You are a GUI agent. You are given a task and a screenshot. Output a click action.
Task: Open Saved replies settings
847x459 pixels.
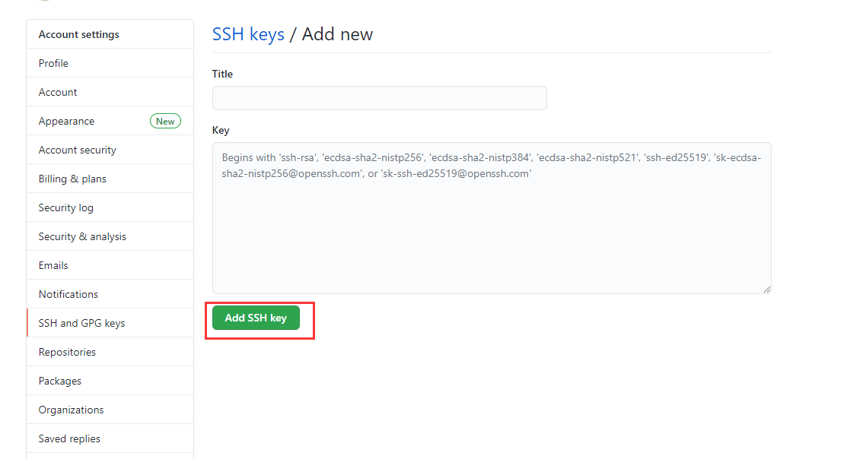tap(69, 438)
